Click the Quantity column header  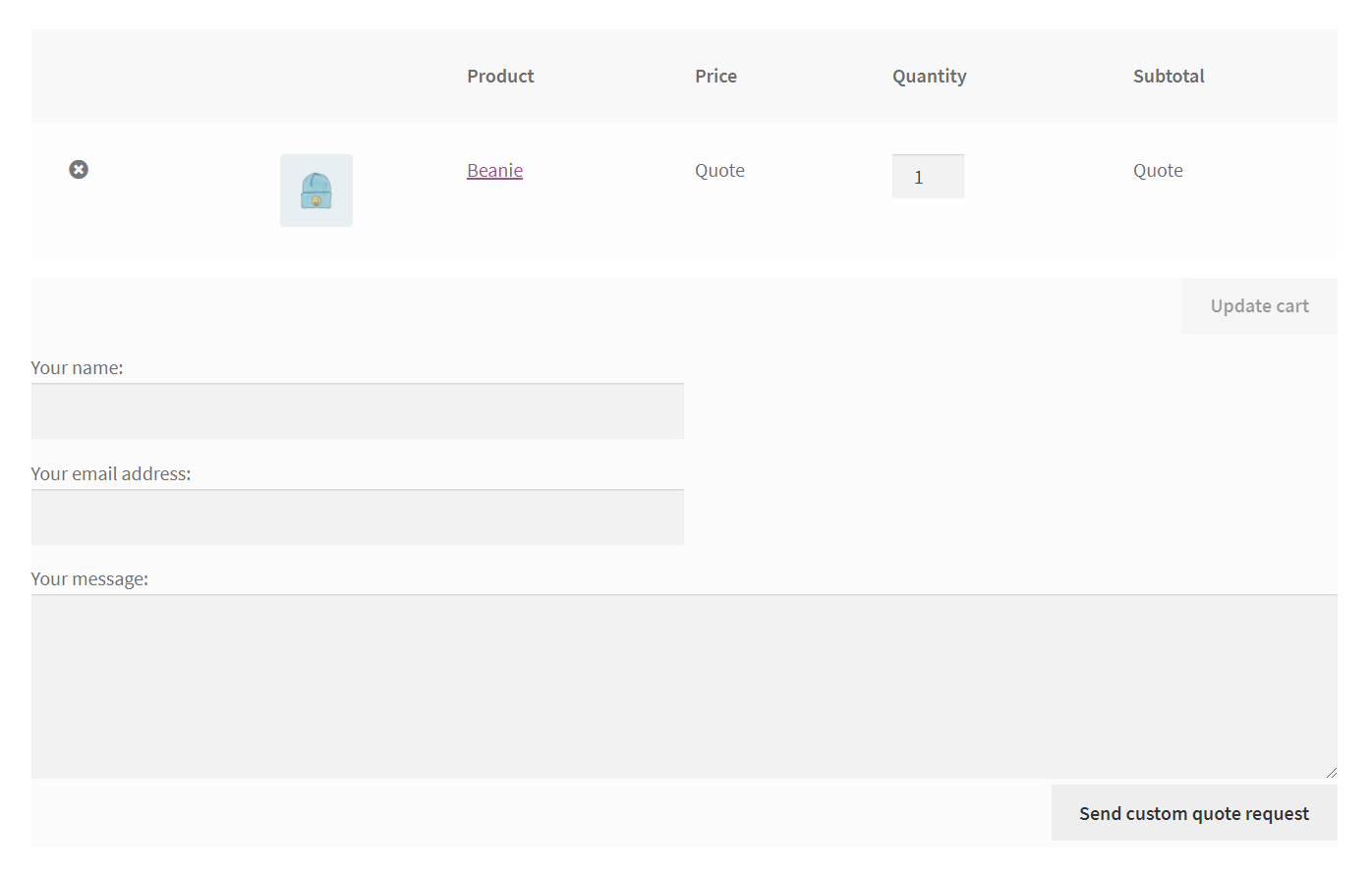click(x=929, y=76)
